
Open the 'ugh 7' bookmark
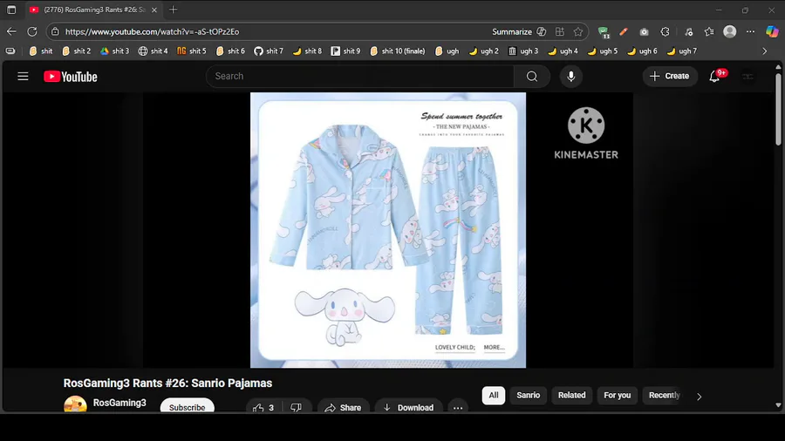click(682, 51)
